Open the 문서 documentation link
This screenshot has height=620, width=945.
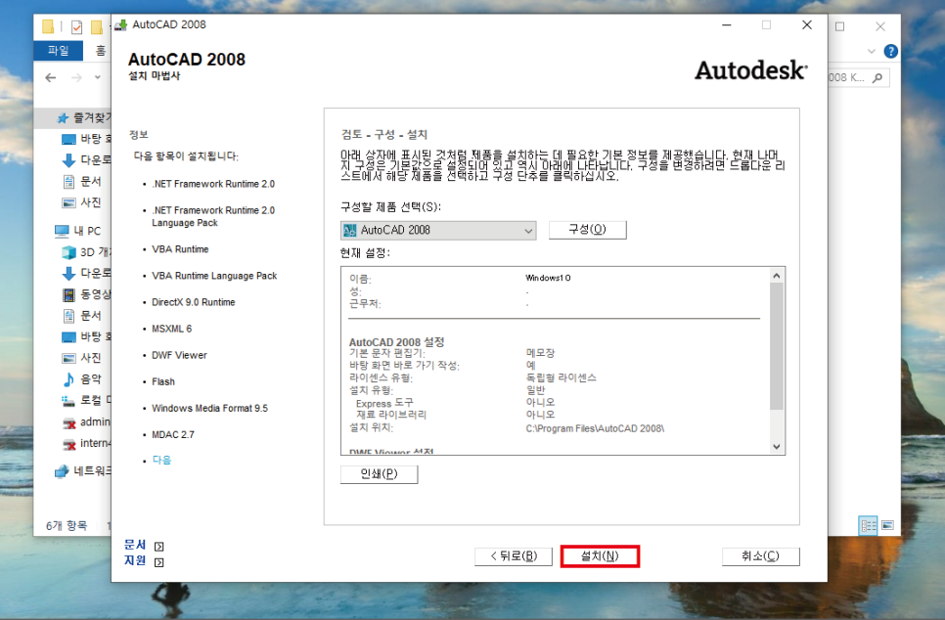coord(135,545)
